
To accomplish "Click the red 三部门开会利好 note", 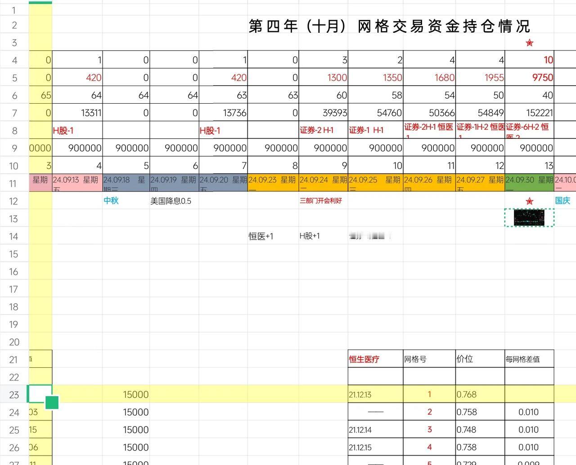I will click(x=321, y=201).
